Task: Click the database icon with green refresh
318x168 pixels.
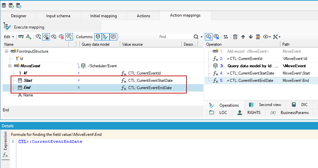Action: click(x=11, y=5)
